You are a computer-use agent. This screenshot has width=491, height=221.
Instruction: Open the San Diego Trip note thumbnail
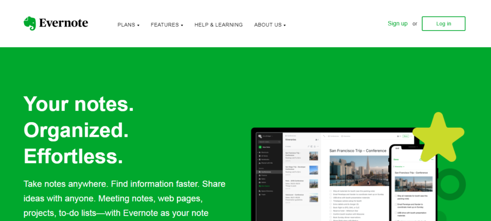314,170
